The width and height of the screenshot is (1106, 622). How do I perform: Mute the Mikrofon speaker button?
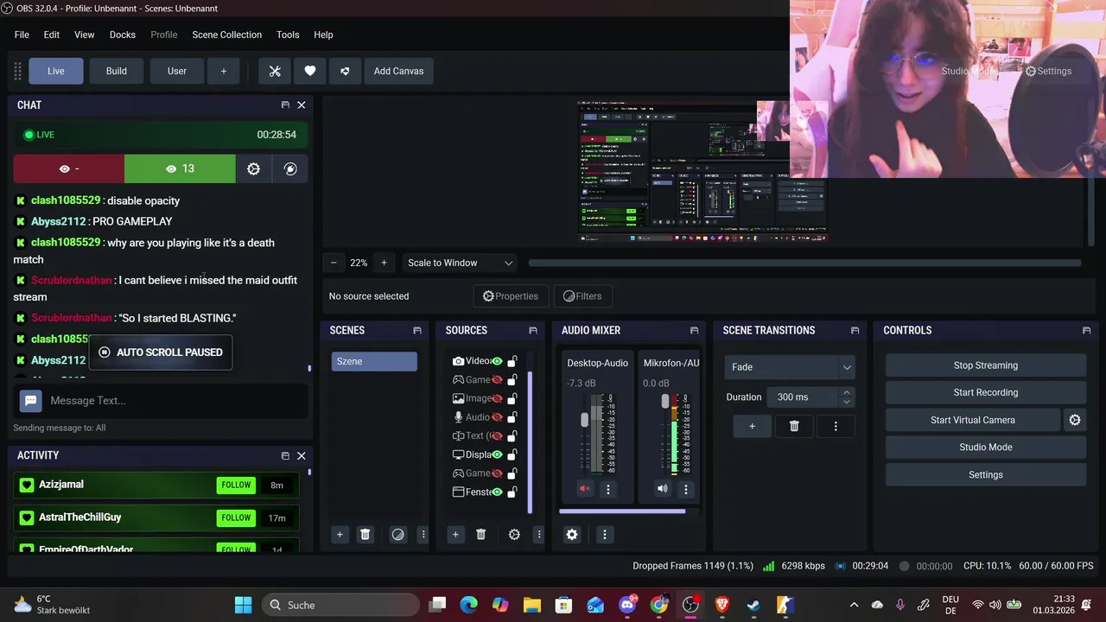(662, 489)
